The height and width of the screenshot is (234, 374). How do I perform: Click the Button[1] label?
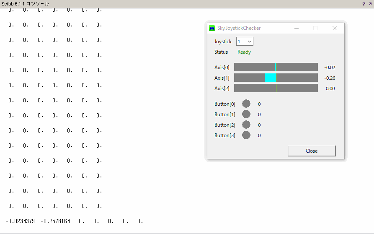[x=224, y=114]
